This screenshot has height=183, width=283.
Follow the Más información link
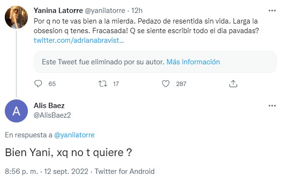pos(193,62)
